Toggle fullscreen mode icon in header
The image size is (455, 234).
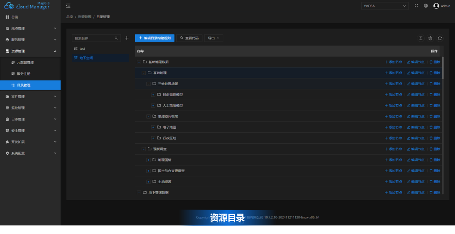[416, 6]
